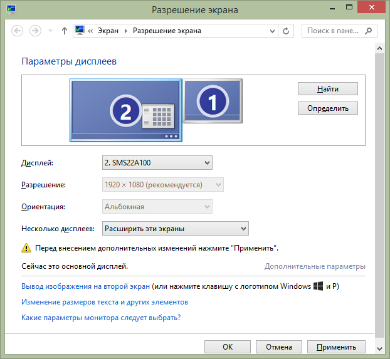This screenshot has height=359, width=390.
Task: Click the yellow warning icon
Action: 26,248
